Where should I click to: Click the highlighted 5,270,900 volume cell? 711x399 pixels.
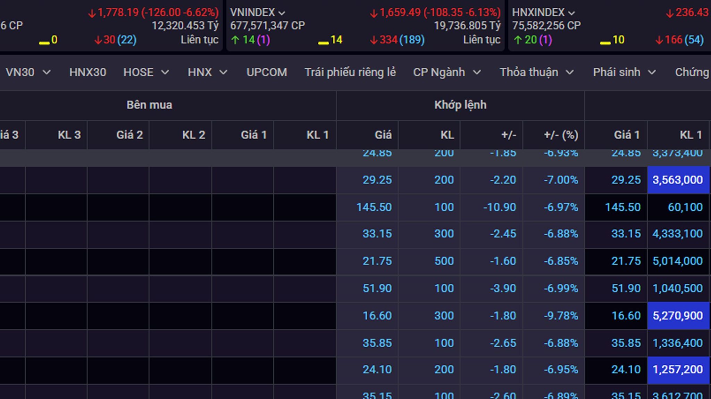tap(677, 315)
